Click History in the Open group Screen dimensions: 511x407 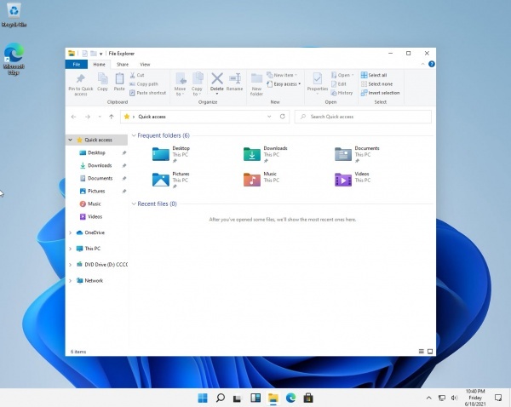(x=342, y=93)
